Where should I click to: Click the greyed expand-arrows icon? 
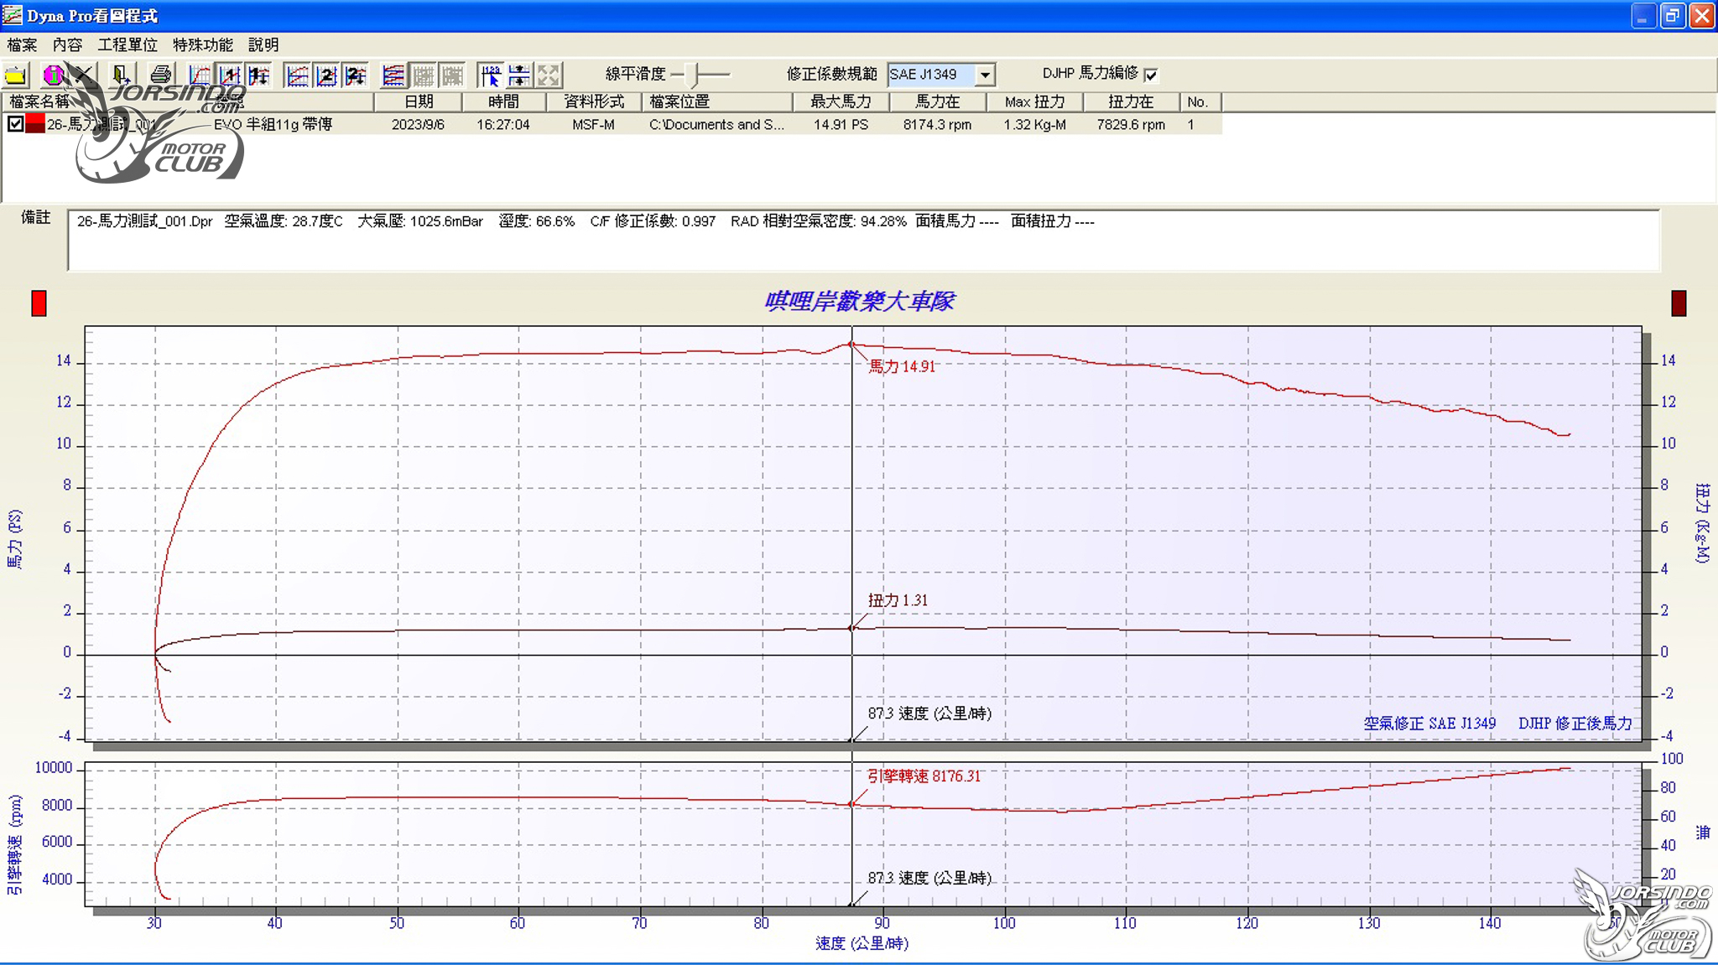549,75
